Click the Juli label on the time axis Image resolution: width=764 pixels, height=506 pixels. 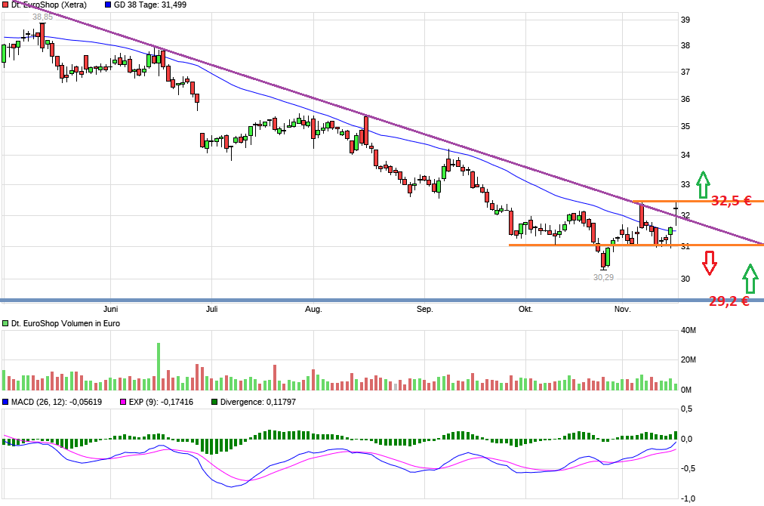[211, 309]
